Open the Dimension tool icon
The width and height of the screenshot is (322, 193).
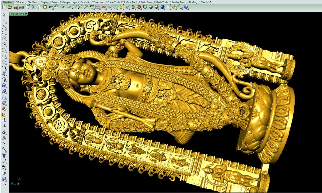[x=180, y=7]
